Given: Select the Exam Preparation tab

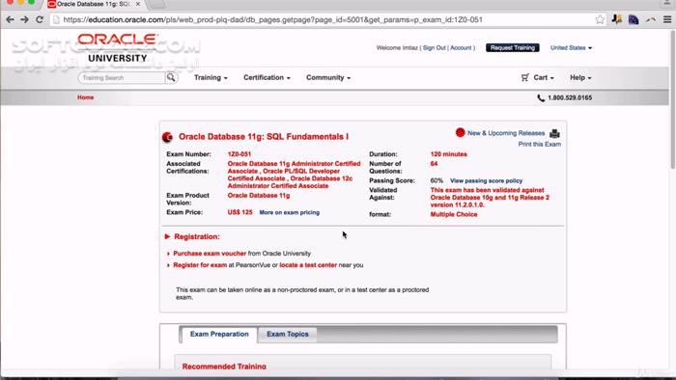Looking at the screenshot, I should point(219,334).
